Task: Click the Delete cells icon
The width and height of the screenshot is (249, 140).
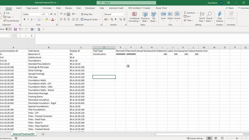Action: [170, 14]
